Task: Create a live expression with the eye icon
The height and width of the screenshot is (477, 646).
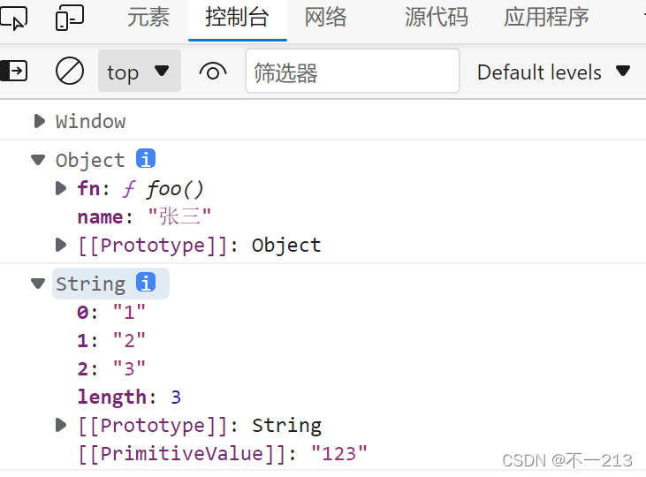Action: click(213, 71)
